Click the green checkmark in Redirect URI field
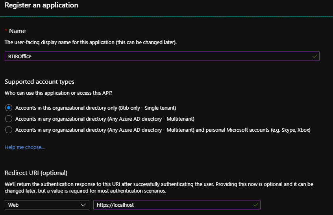 click(256, 205)
